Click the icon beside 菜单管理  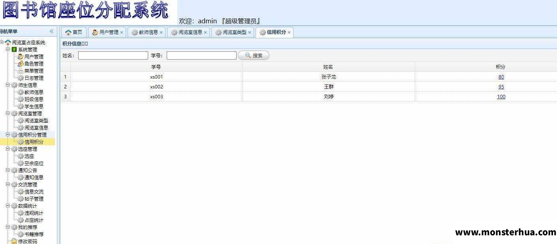21,71
